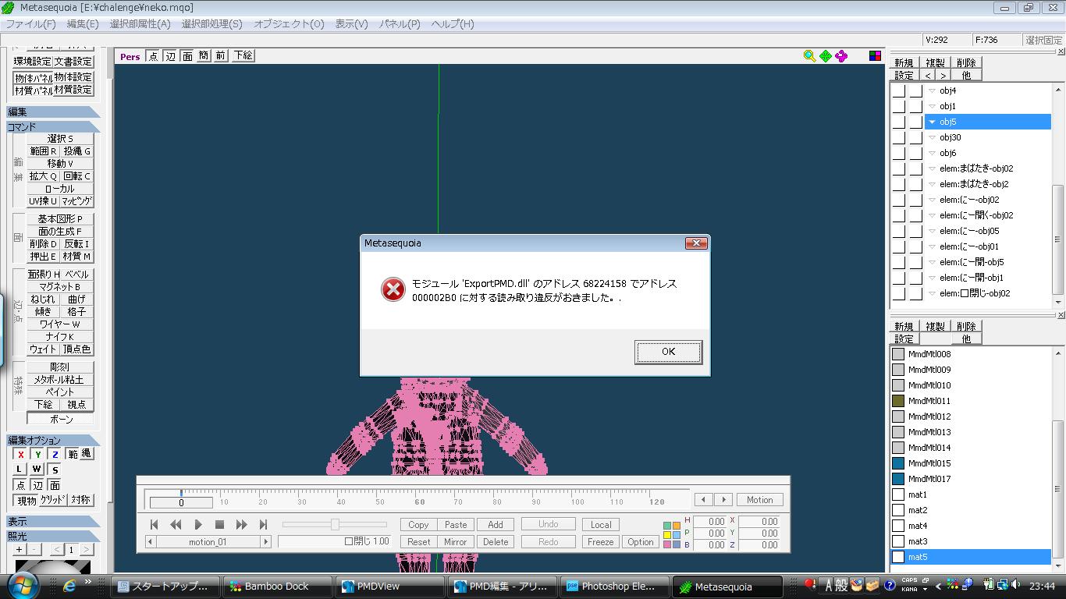Click OK in the error dialog
The width and height of the screenshot is (1066, 599).
tap(668, 352)
